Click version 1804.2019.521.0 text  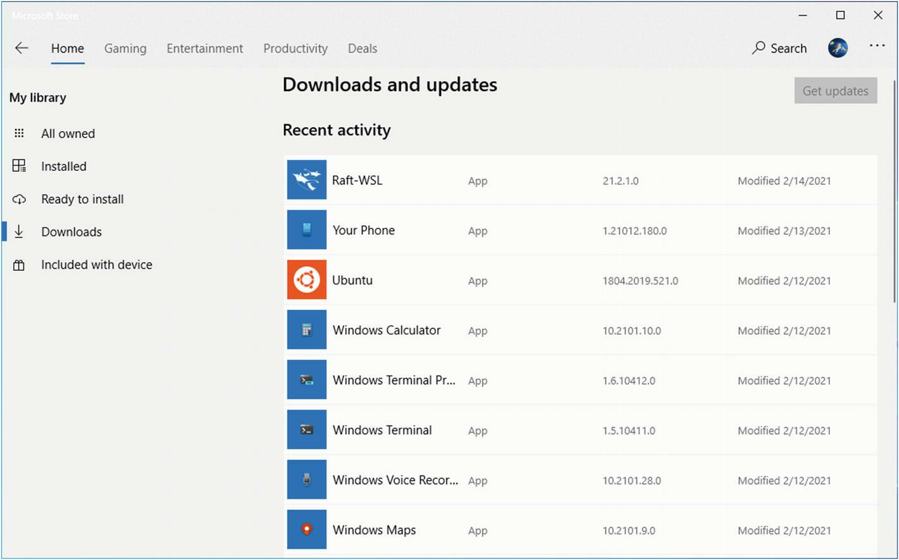pos(640,281)
